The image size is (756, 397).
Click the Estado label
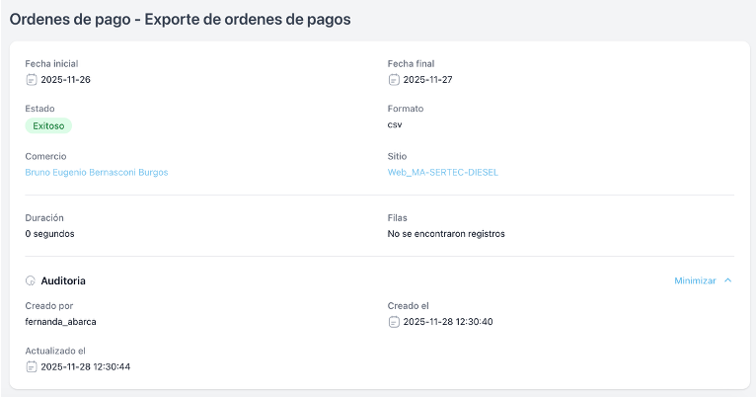[39, 109]
